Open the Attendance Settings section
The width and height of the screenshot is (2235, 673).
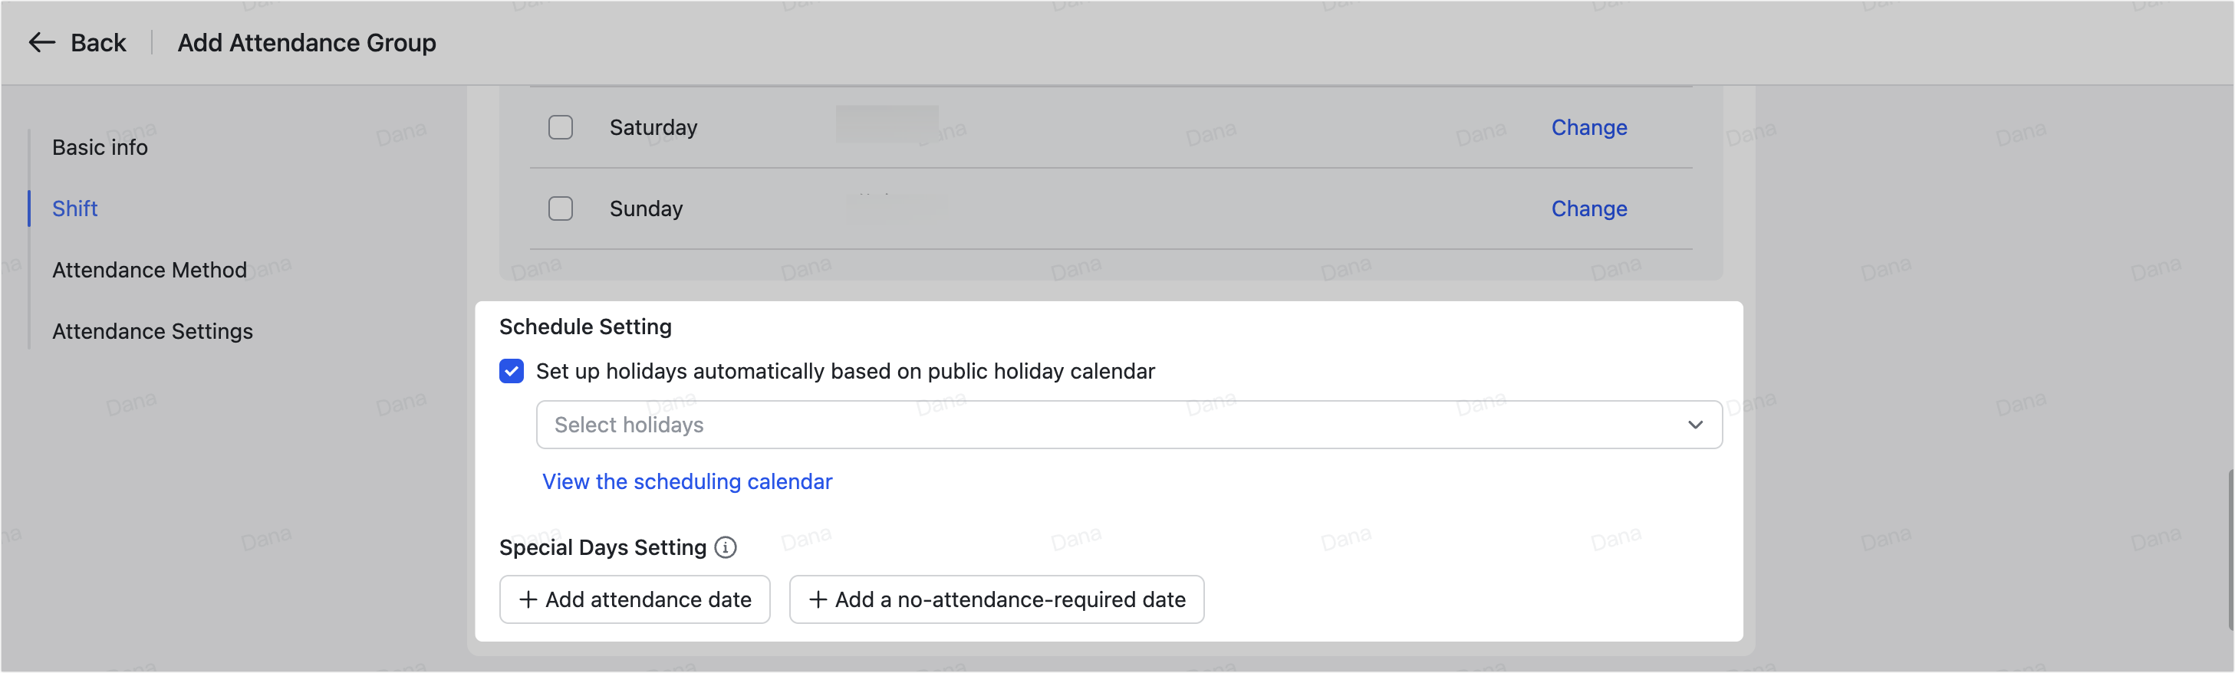[152, 330]
